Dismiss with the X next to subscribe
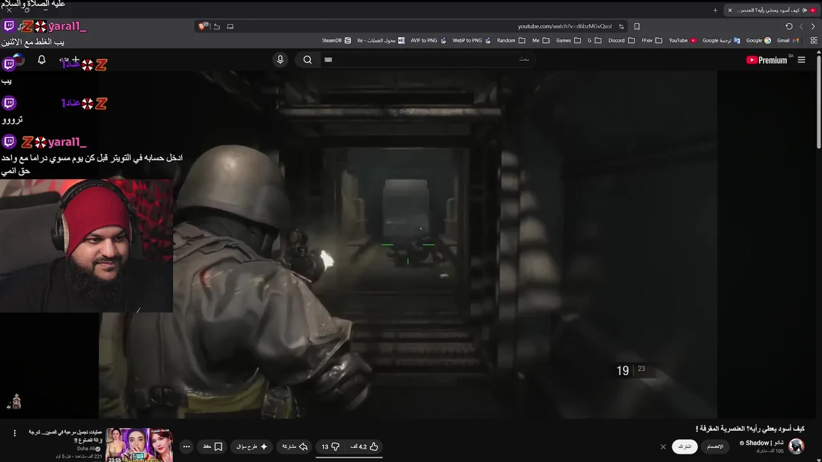The width and height of the screenshot is (822, 462). [x=663, y=447]
